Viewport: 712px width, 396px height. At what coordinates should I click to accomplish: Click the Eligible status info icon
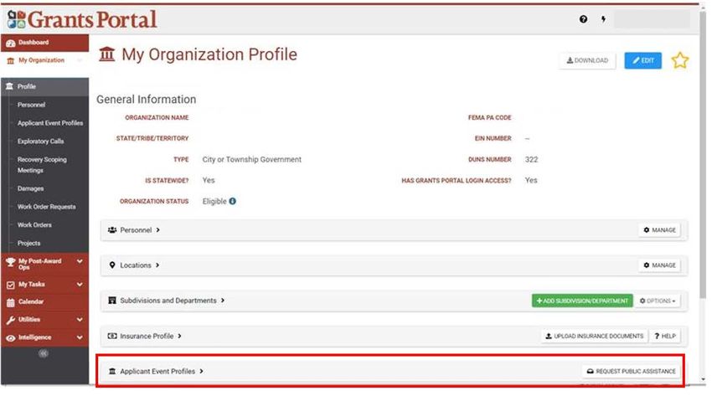(233, 201)
